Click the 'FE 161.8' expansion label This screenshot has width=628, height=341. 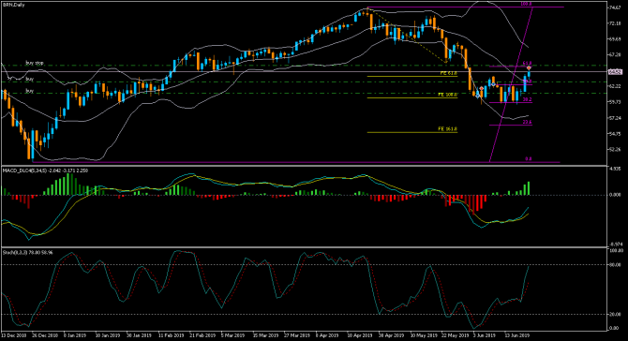(448, 129)
